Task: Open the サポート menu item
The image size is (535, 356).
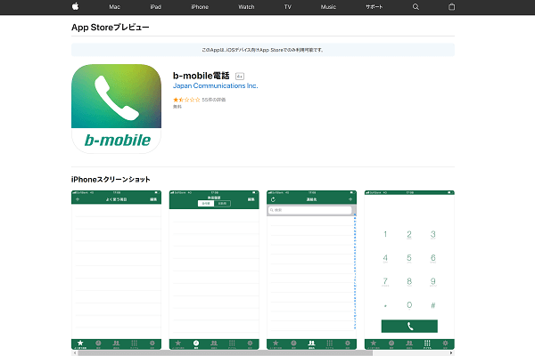Action: coord(374,7)
